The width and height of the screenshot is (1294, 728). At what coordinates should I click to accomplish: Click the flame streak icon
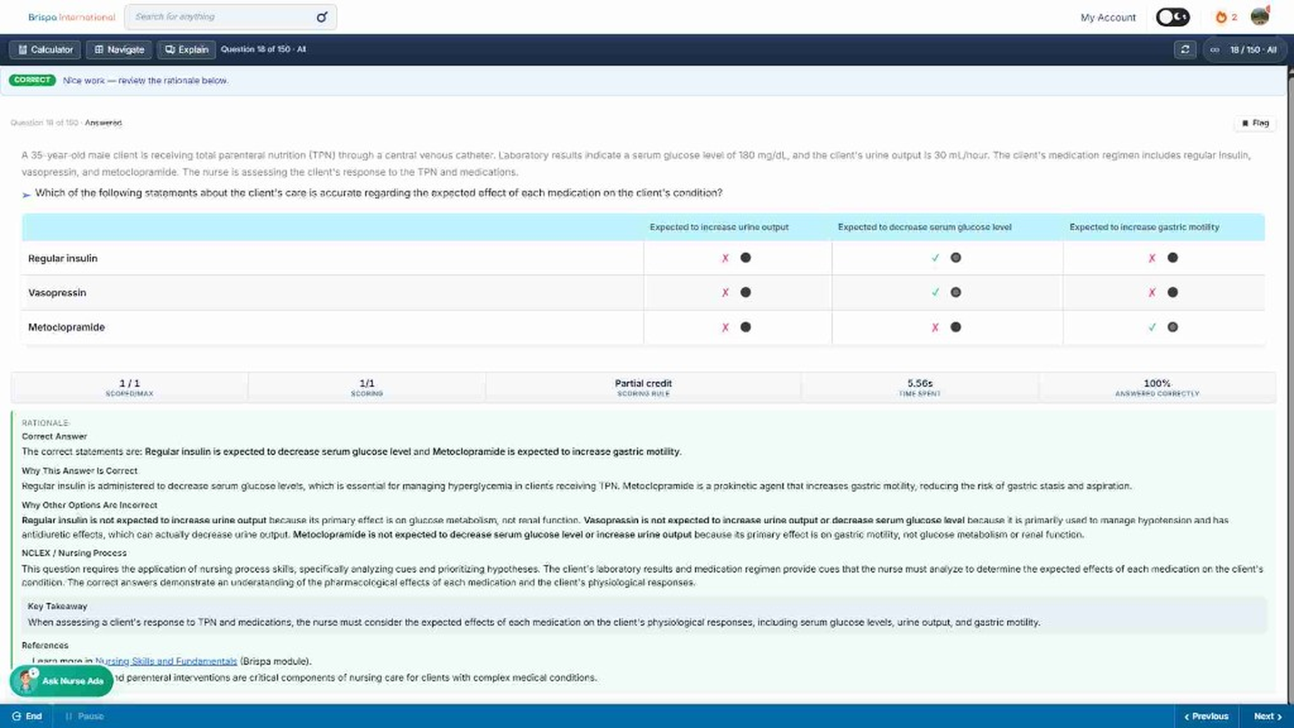click(1221, 17)
